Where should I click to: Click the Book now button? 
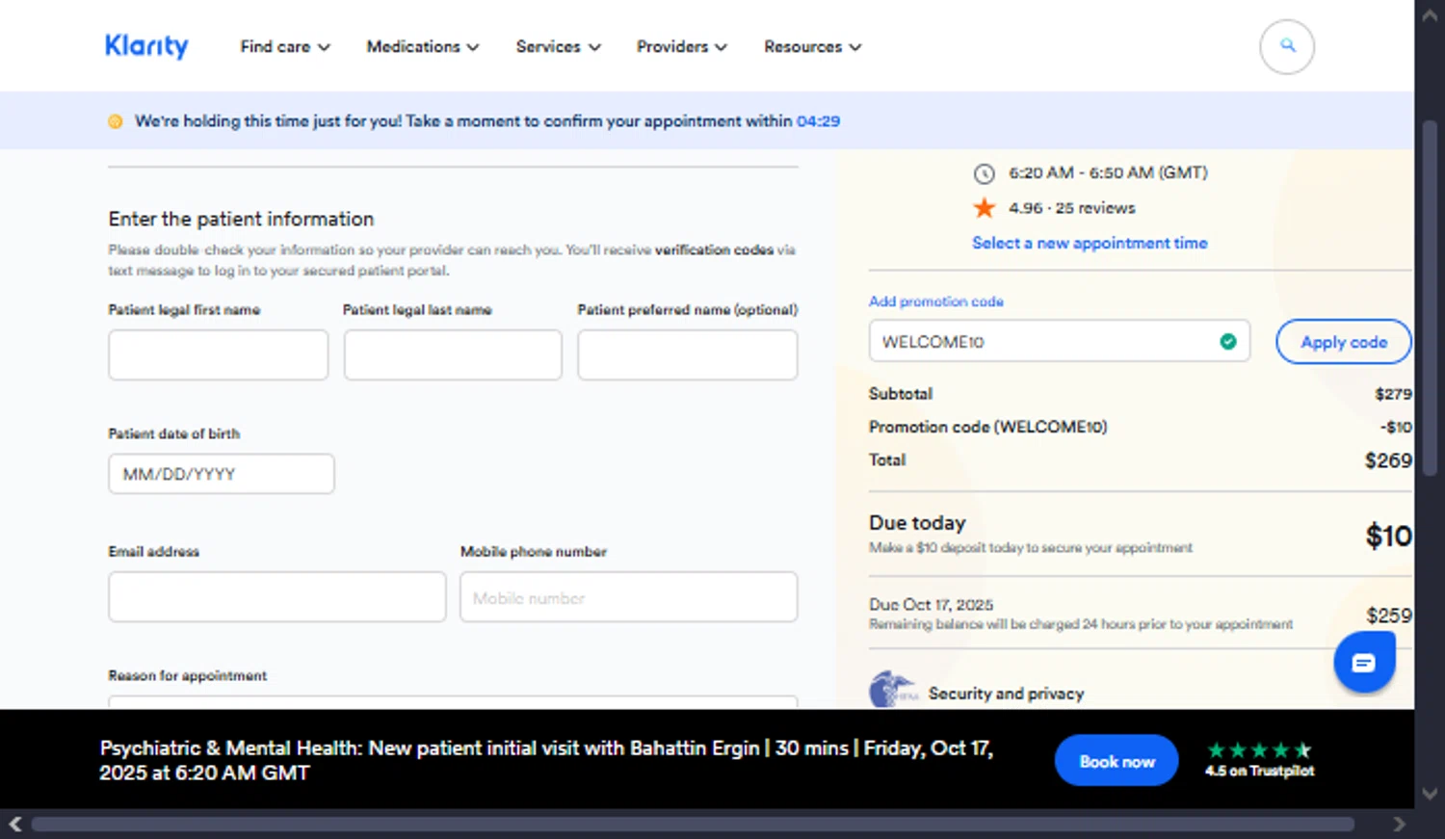pos(1117,761)
